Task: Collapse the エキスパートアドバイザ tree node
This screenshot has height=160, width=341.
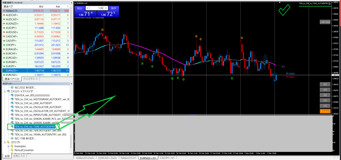Action: click(5, 92)
